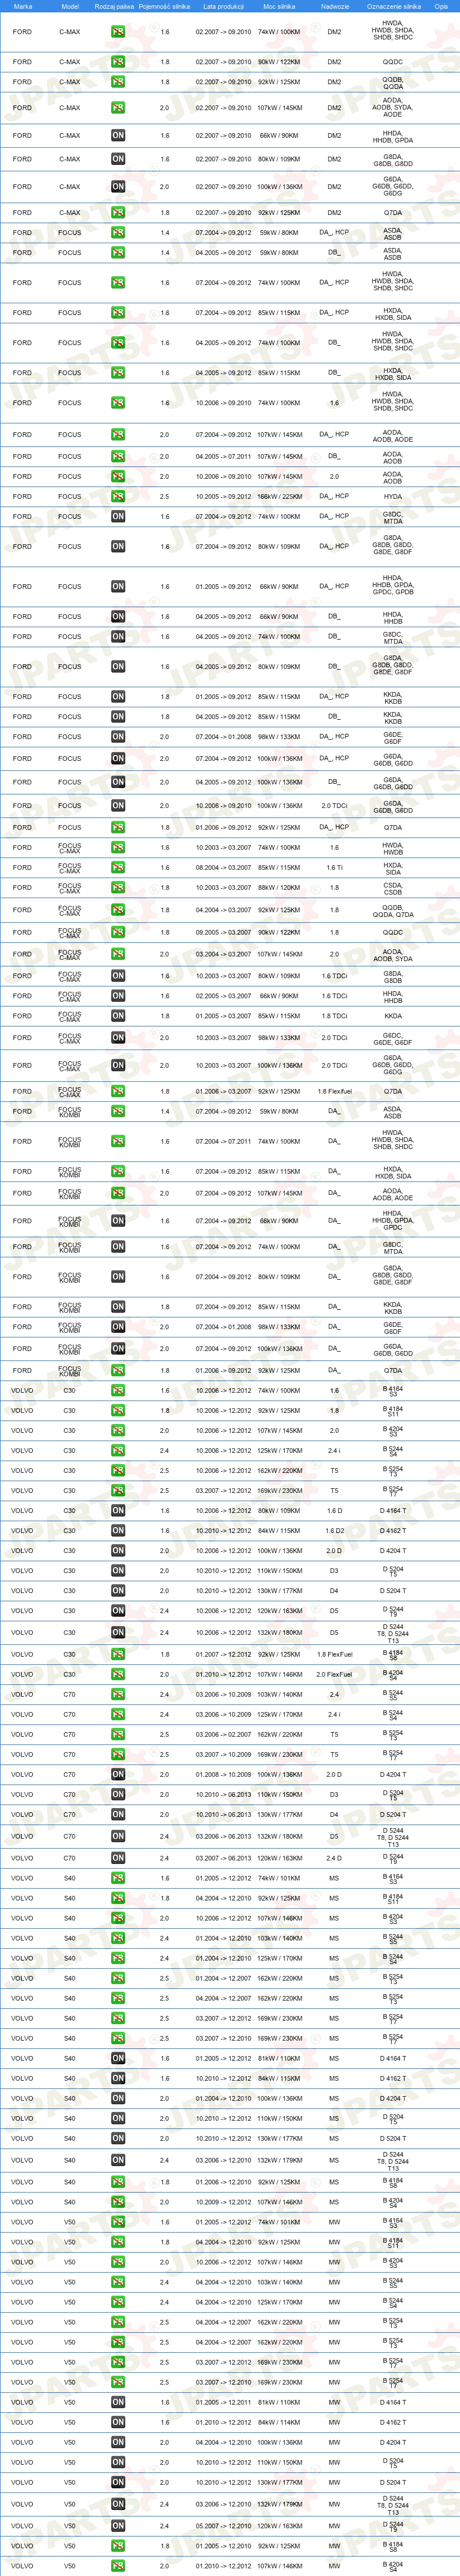Click the Rodzaj paliwa column header
Screen dimensions: 460x2576
pyautogui.click(x=114, y=6)
